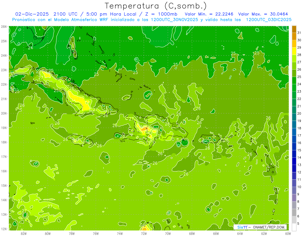Image resolution: width=306 pixels, height=237 pixels.
Task: Click the '20N' latitude axis label
Action: pyautogui.click(x=4, y=113)
